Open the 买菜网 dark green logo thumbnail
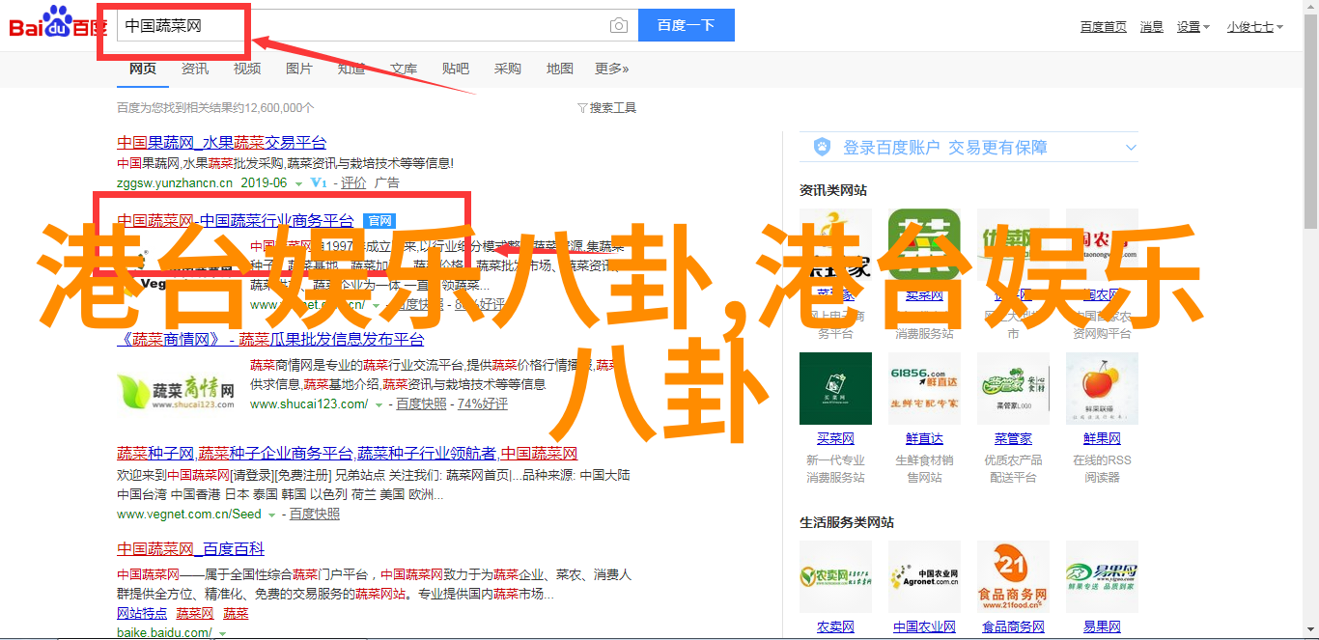 pyautogui.click(x=835, y=388)
